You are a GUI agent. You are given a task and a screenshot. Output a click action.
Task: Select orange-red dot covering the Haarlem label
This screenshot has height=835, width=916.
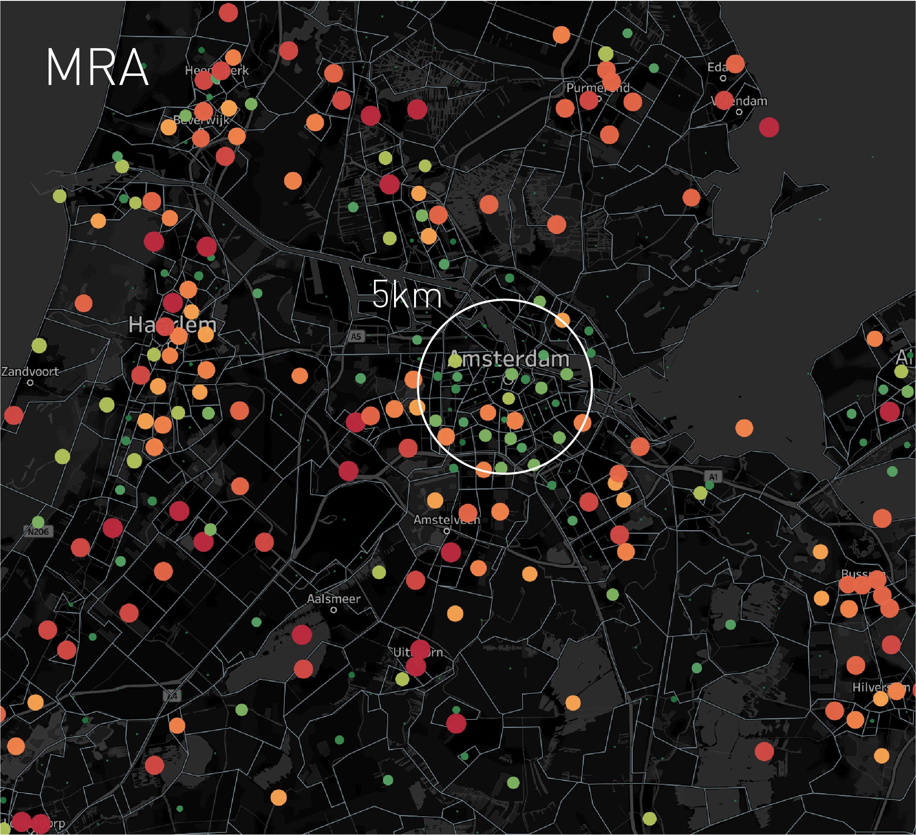pyautogui.click(x=165, y=327)
